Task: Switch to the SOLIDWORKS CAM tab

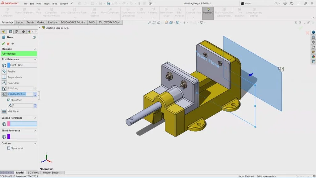Action: pyautogui.click(x=109, y=22)
